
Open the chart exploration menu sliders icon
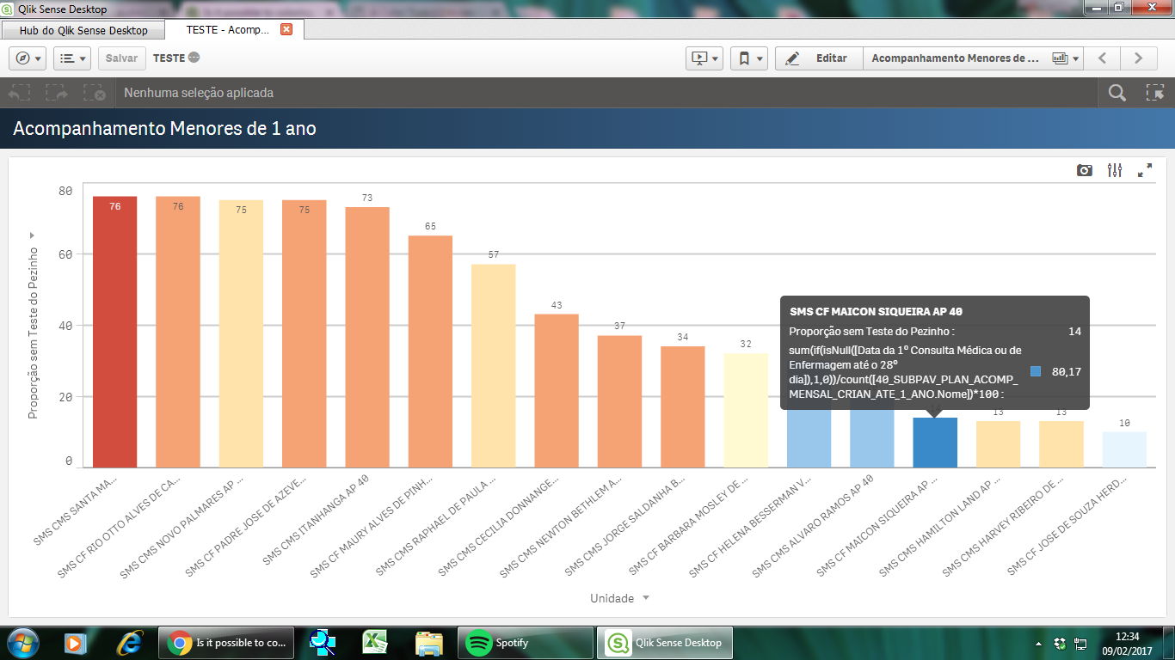point(1115,170)
